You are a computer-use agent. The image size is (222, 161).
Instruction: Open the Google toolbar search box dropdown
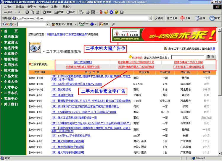click(x=47, y=24)
